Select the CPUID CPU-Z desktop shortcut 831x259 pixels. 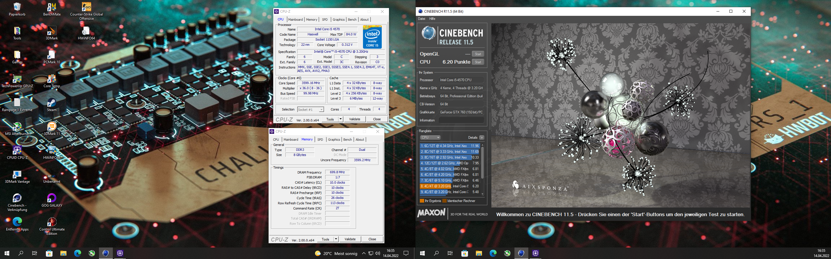pyautogui.click(x=17, y=153)
